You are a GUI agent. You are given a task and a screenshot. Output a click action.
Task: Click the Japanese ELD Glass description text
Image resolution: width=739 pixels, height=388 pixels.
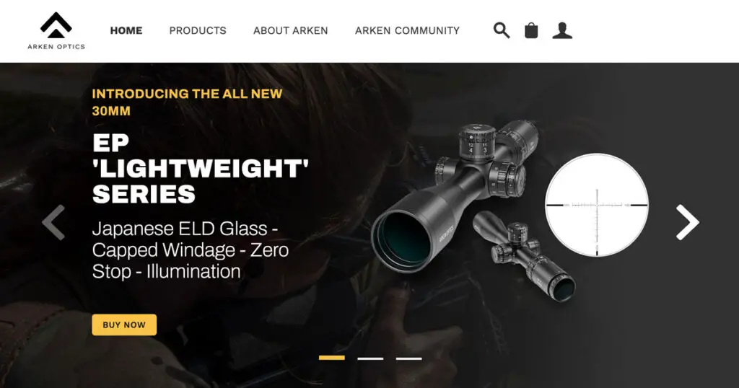tap(191, 250)
